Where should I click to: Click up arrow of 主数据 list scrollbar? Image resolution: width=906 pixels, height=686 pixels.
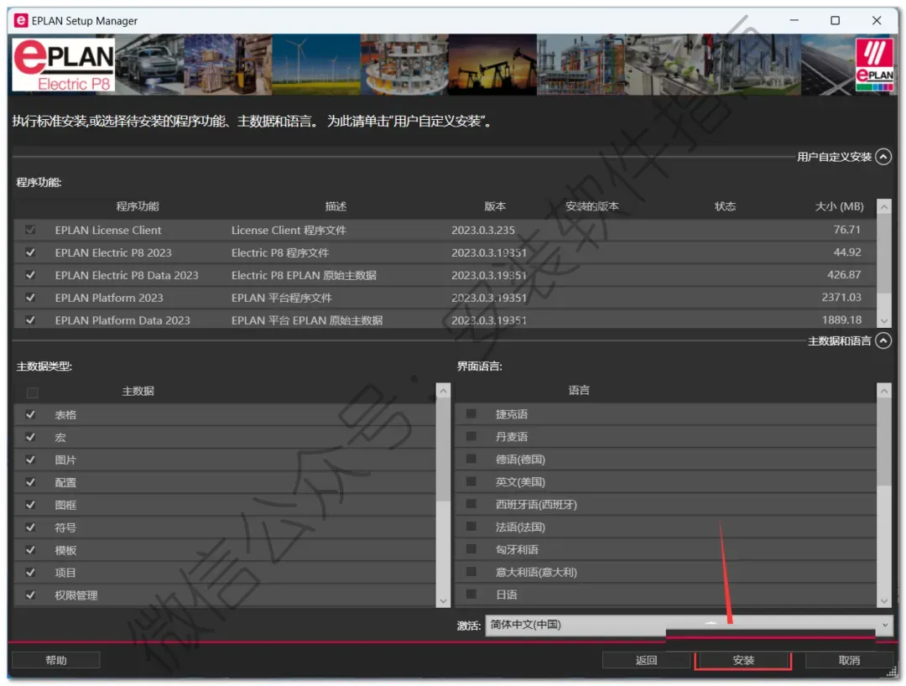click(443, 391)
